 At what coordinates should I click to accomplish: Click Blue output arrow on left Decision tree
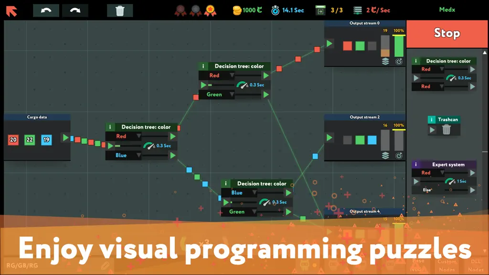tap(173, 155)
